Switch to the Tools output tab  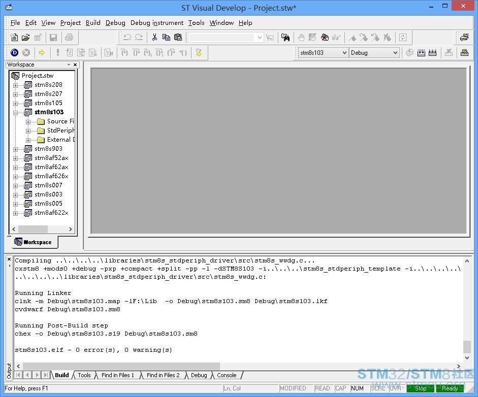84,375
